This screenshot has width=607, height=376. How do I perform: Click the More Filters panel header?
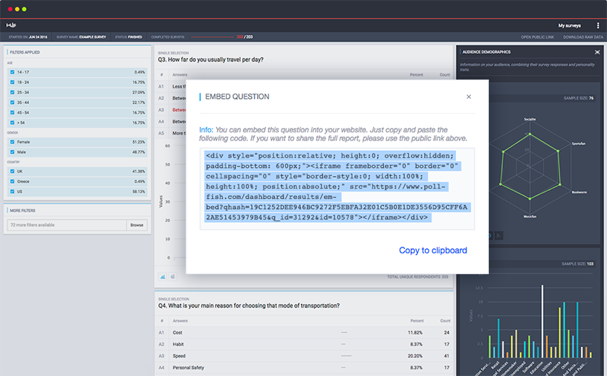(x=22, y=210)
